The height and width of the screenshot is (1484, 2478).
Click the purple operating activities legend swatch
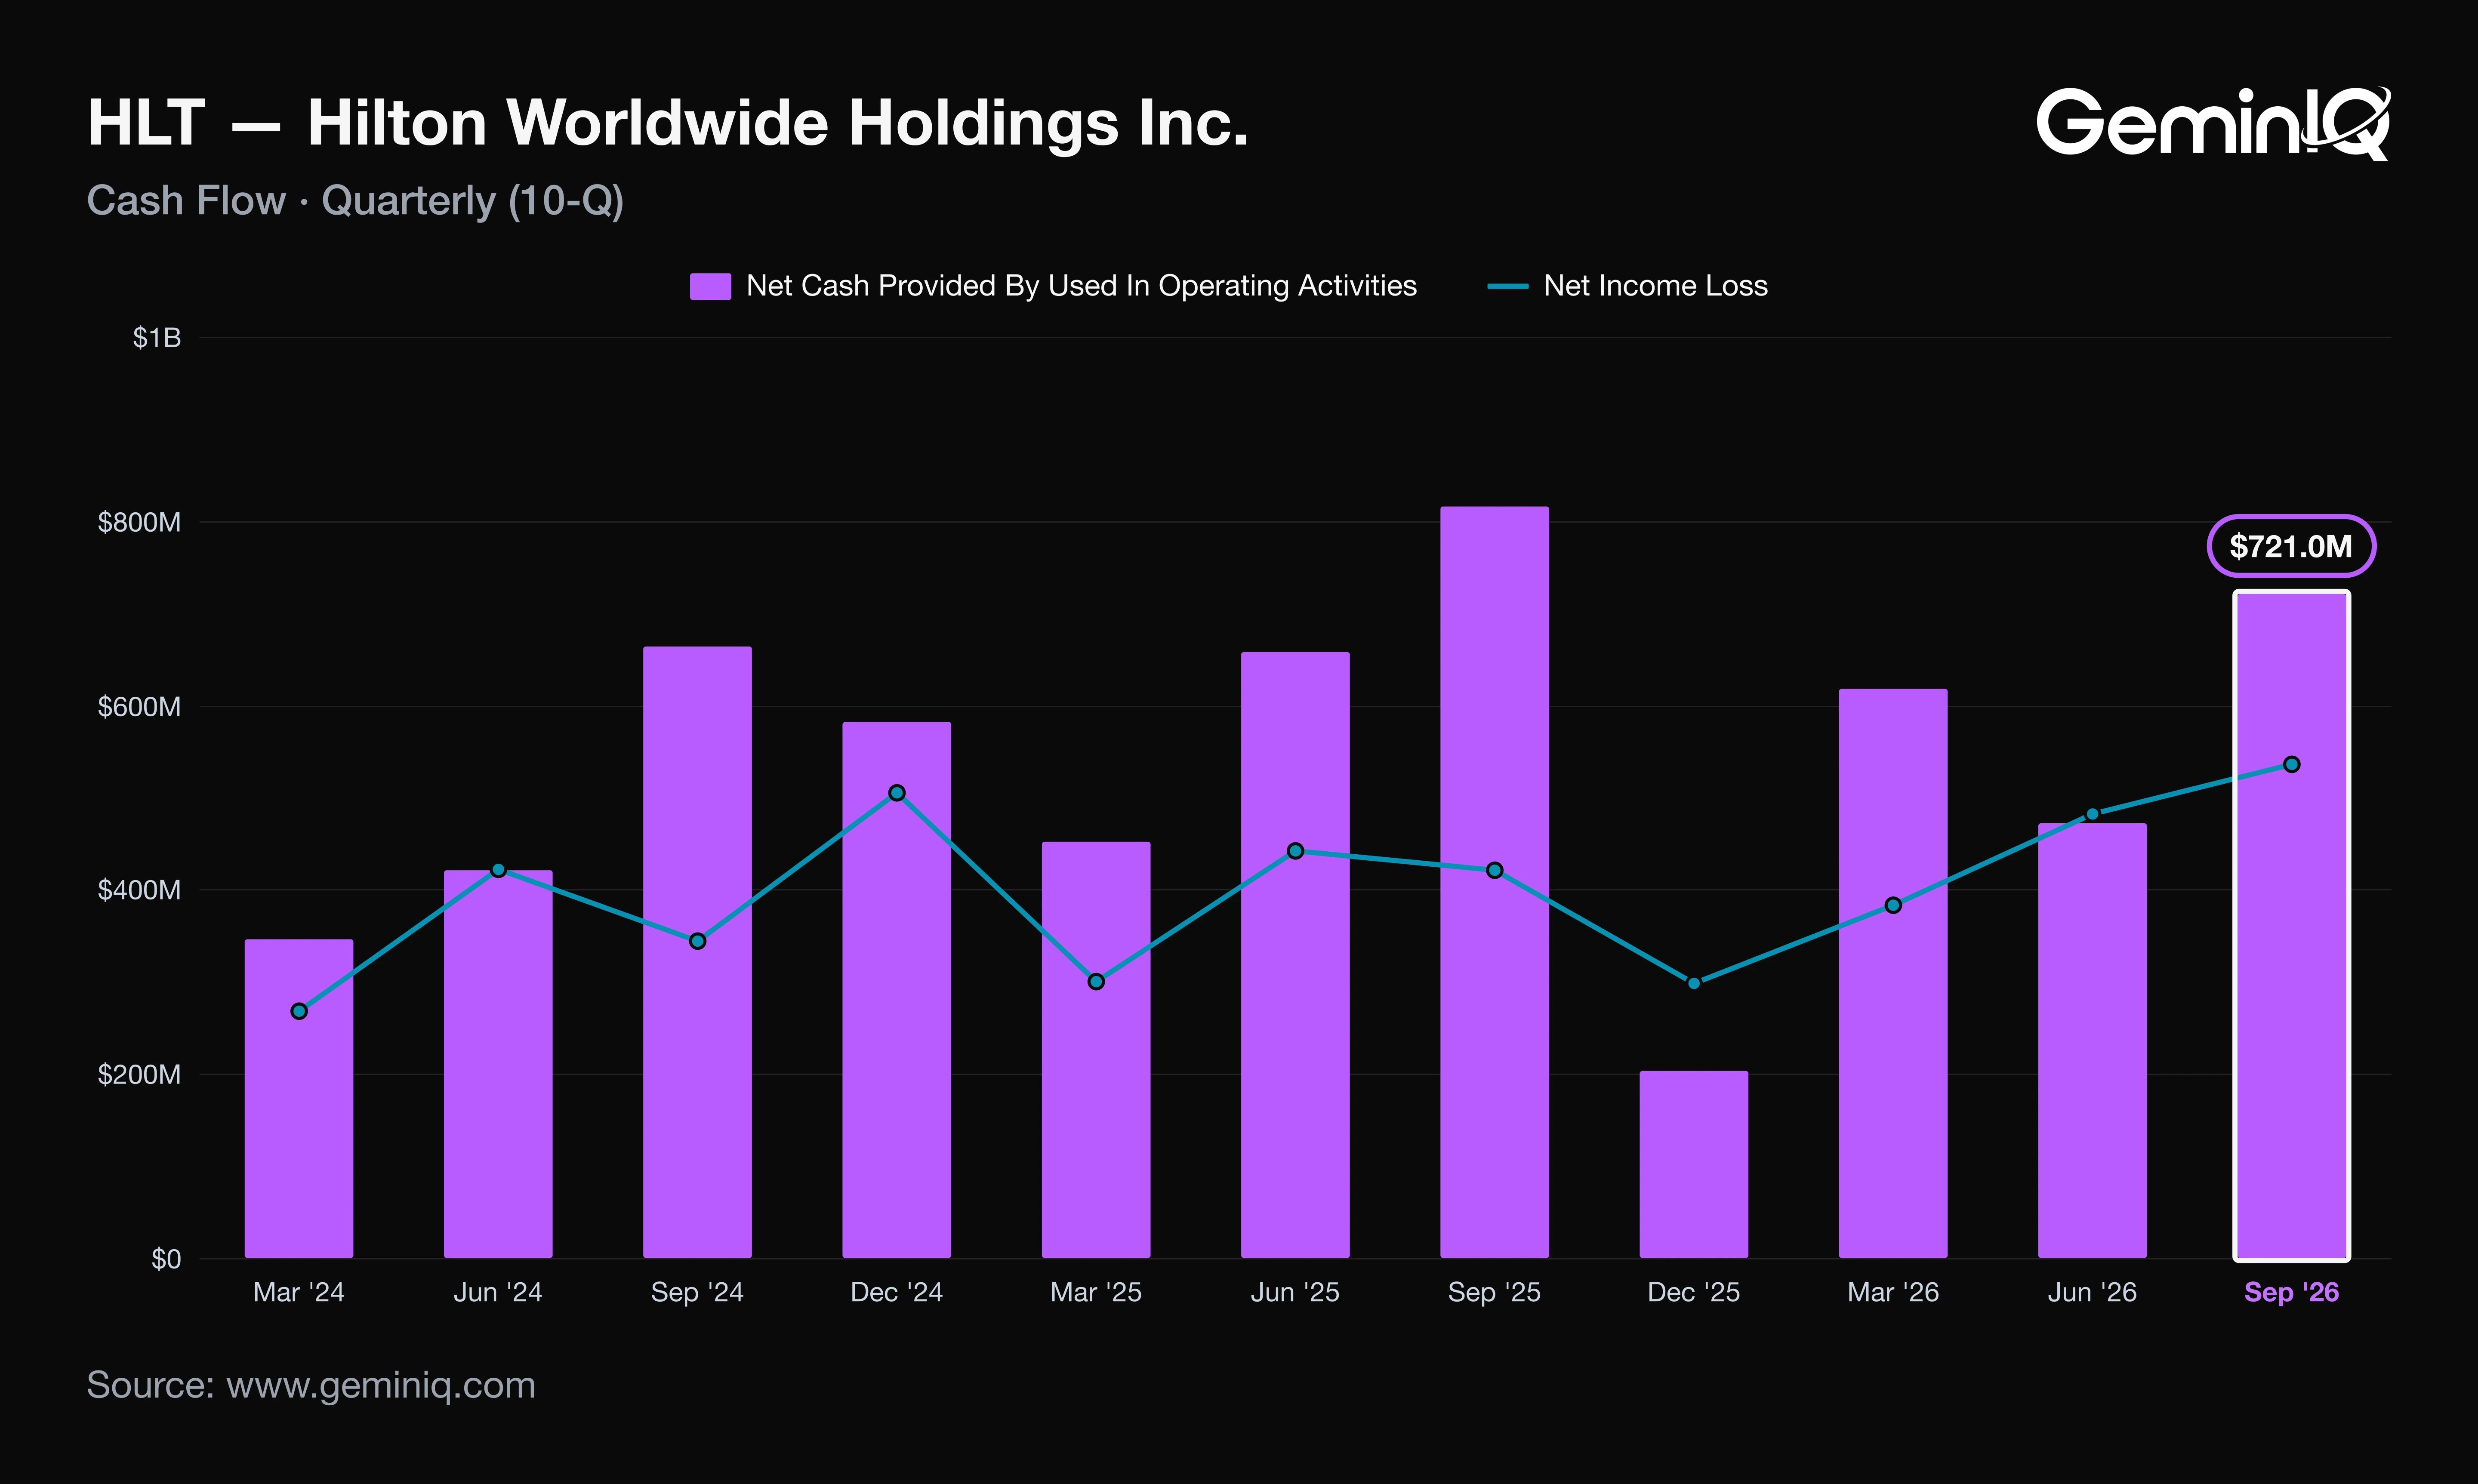pyautogui.click(x=710, y=286)
